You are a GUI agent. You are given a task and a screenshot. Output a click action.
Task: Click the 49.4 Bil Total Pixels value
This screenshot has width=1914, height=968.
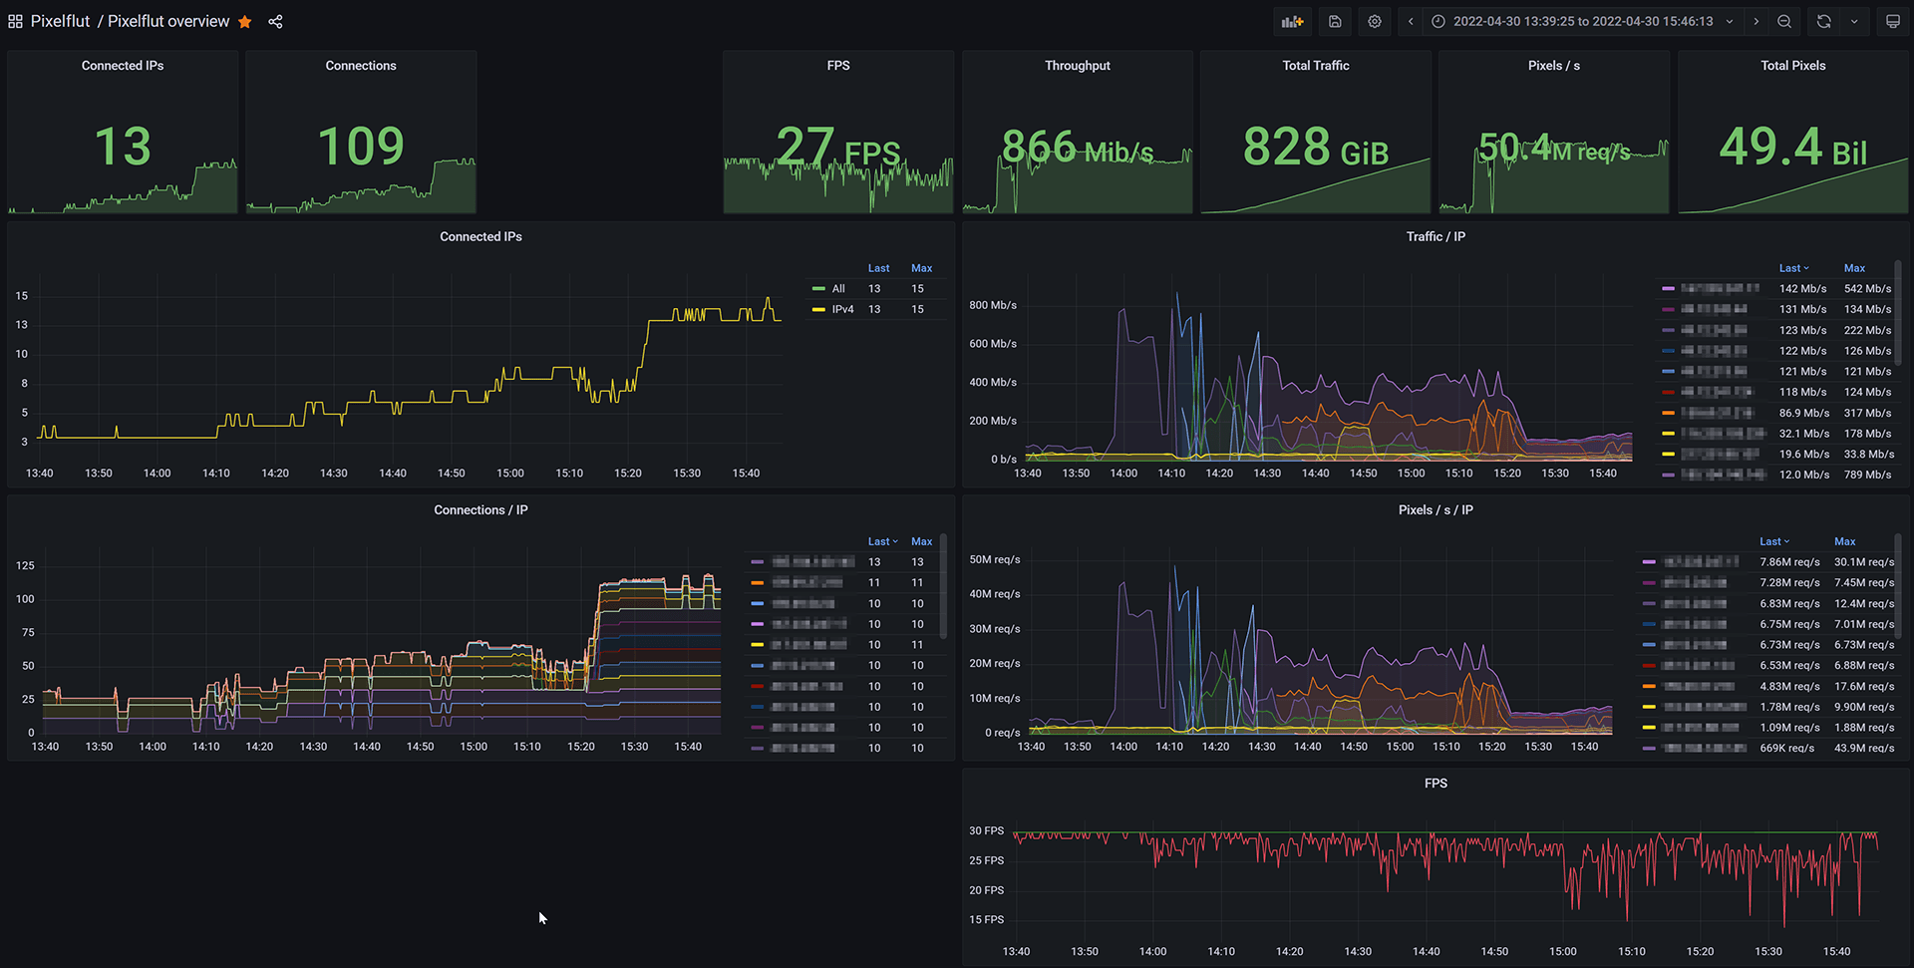click(1793, 148)
